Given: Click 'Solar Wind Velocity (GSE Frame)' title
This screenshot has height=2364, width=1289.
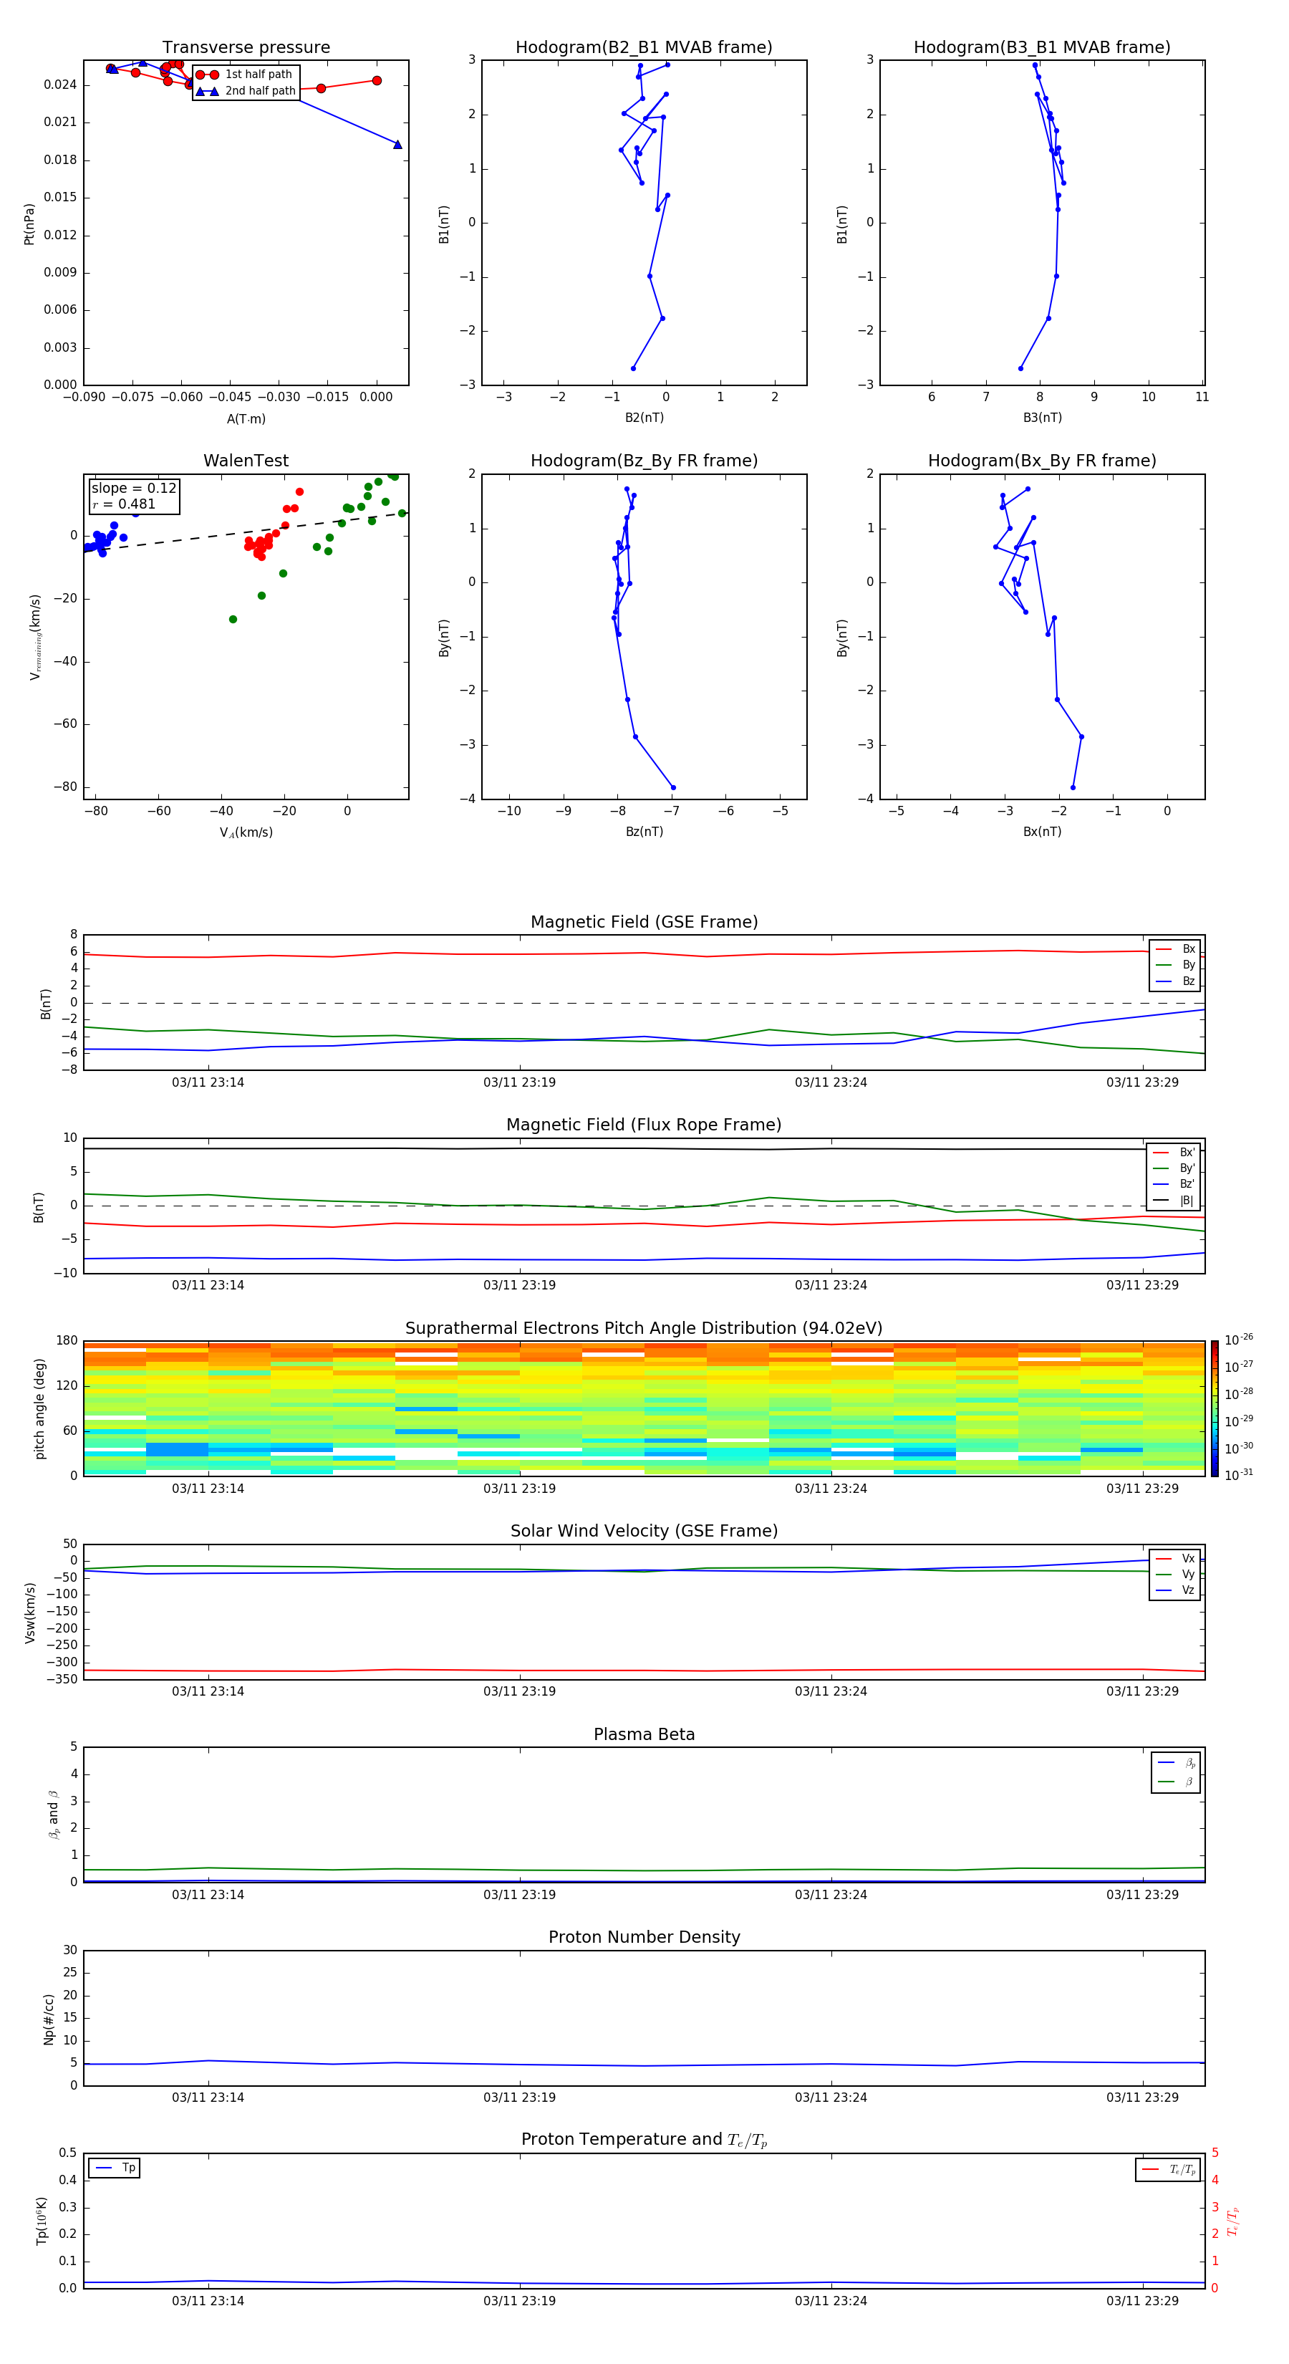Looking at the screenshot, I should point(644,1532).
